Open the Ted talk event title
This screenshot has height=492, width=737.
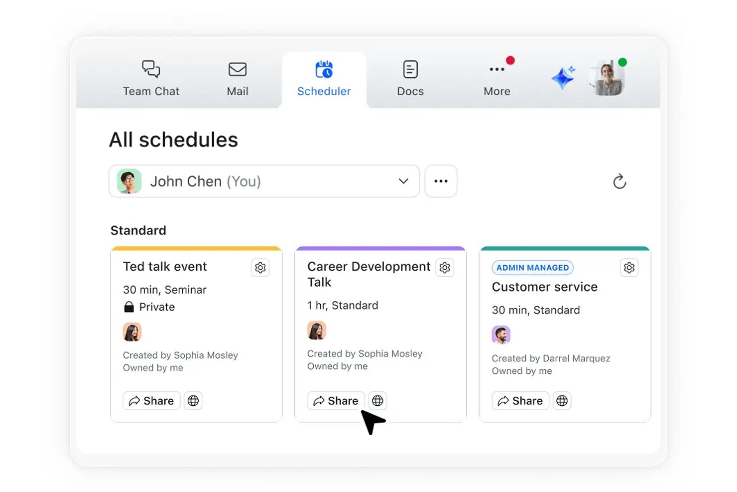point(165,267)
